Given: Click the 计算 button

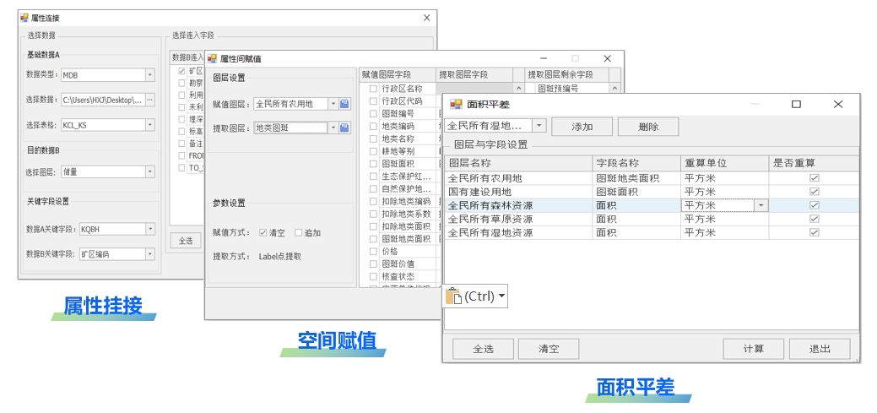Looking at the screenshot, I should point(754,349).
